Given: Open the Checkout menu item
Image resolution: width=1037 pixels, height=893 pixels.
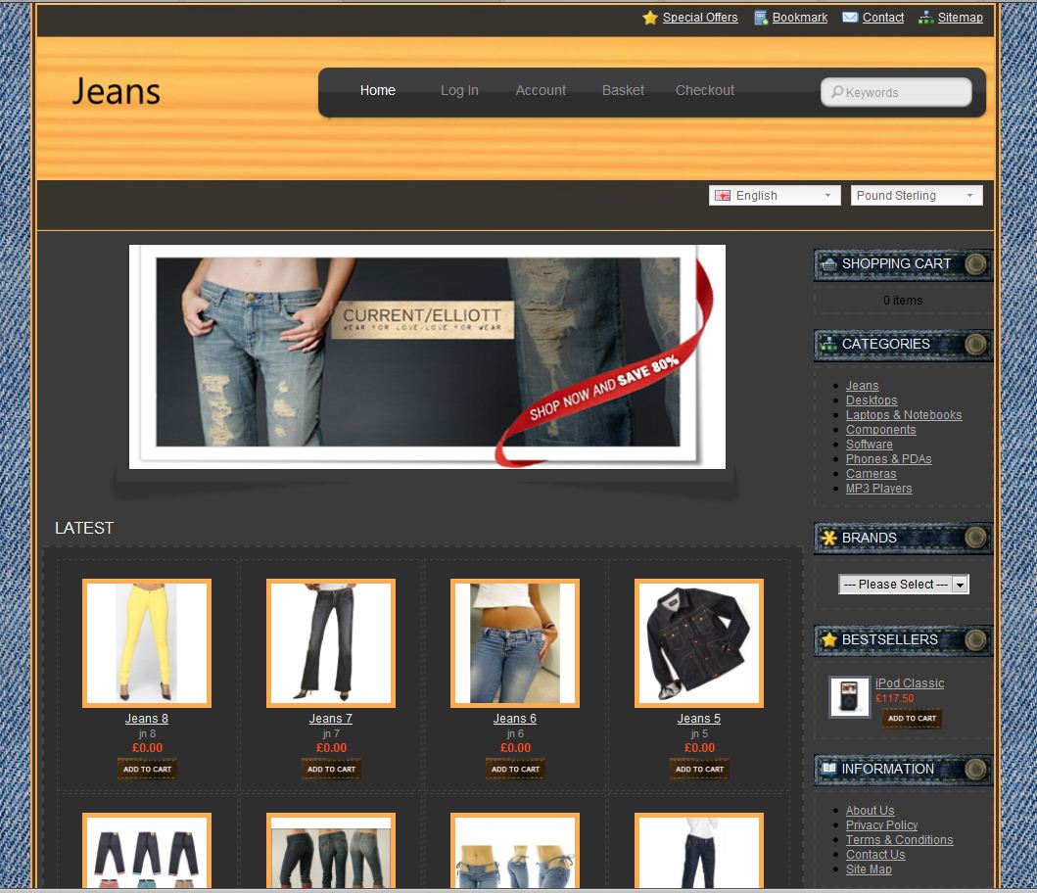Looking at the screenshot, I should 704,91.
